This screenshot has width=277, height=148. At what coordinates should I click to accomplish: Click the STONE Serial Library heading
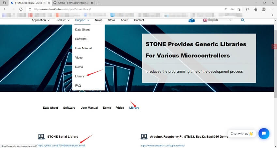click(63, 137)
